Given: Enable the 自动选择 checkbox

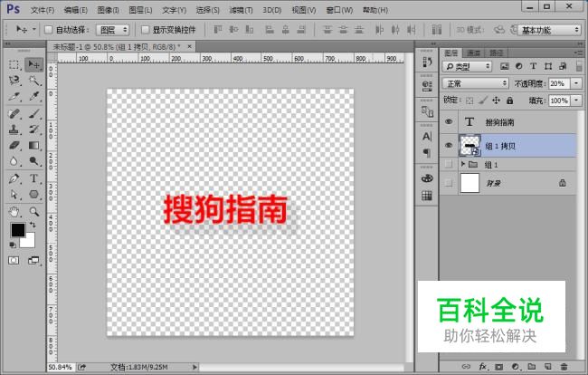Looking at the screenshot, I should 48,30.
